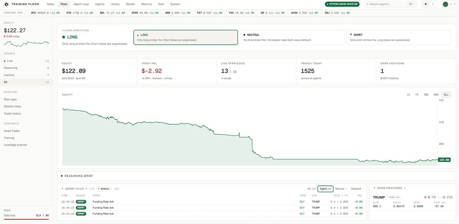Select the SHORT floor direction option
Image resolution: width=459 pixels, height=224 pixels.
coord(399,37)
